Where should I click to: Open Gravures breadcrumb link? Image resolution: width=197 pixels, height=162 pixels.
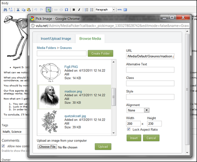click(66, 48)
